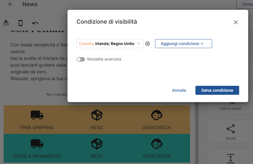Click the incognito spy preview icon
The image size is (253, 164).
(x=6, y=23)
